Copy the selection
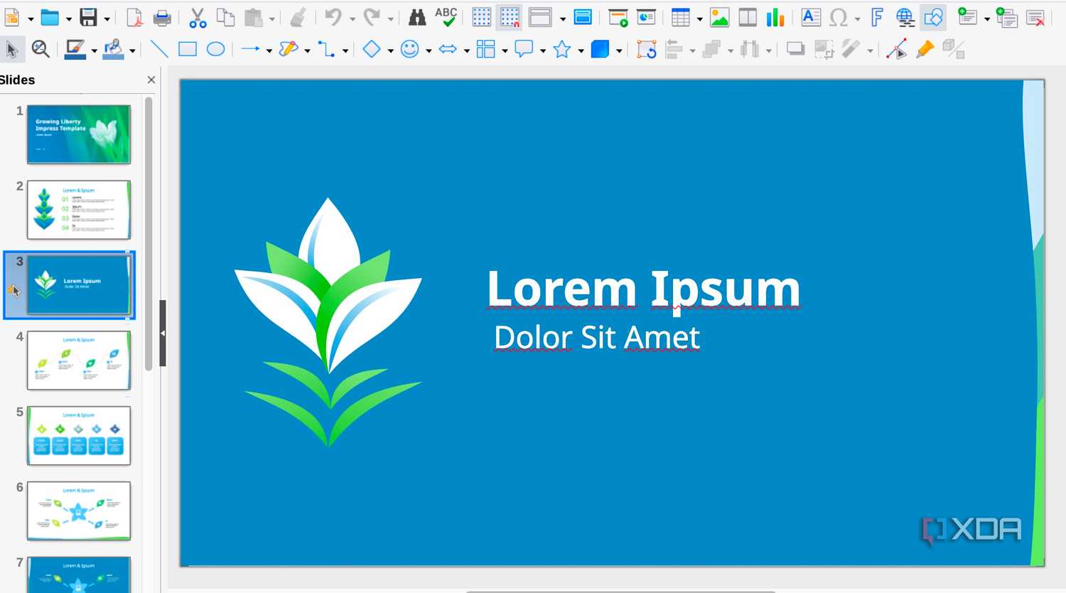1066x593 pixels. (x=225, y=17)
